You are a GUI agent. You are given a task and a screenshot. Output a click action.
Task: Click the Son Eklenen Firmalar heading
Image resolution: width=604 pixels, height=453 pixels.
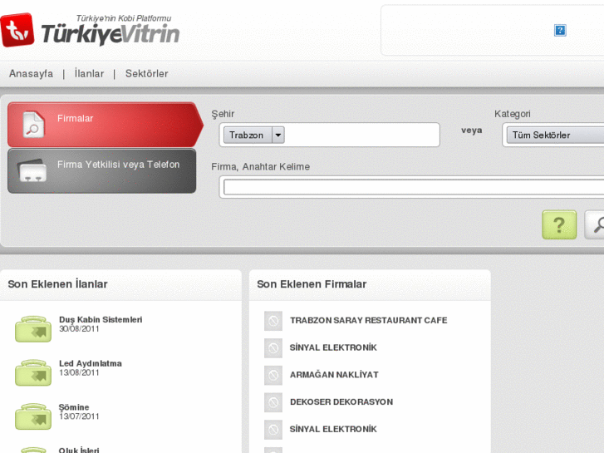point(312,284)
